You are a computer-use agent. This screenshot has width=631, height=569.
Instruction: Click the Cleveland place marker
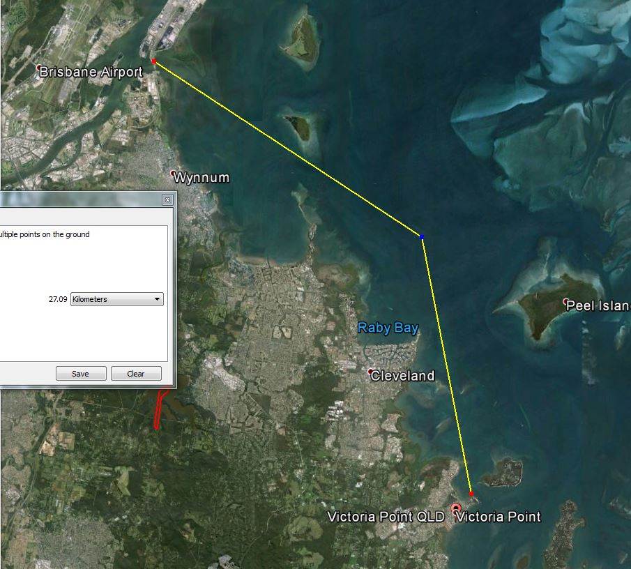click(x=372, y=372)
